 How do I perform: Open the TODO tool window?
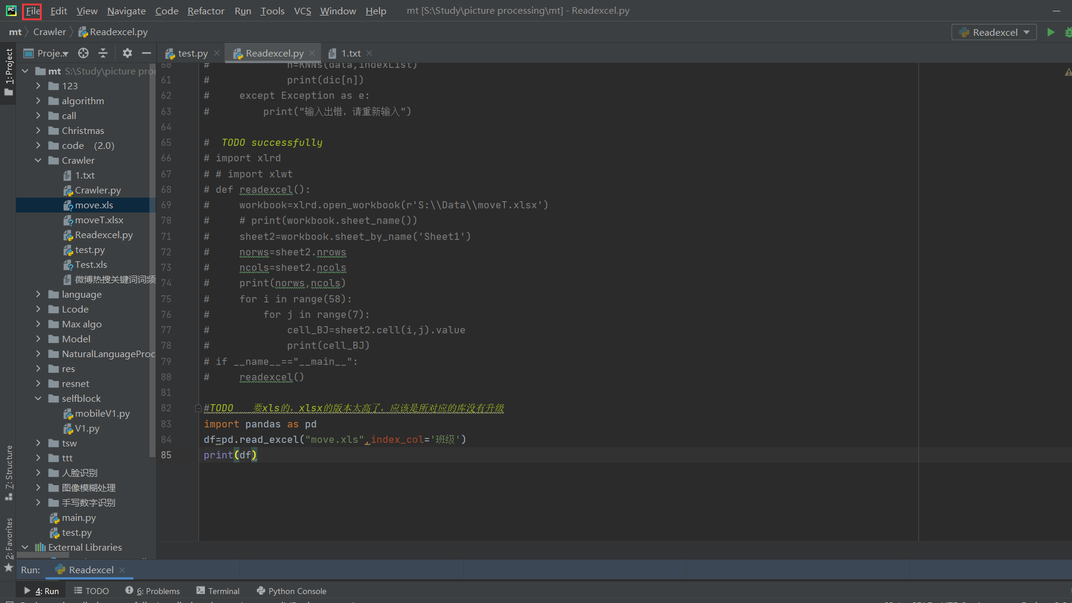click(x=91, y=590)
